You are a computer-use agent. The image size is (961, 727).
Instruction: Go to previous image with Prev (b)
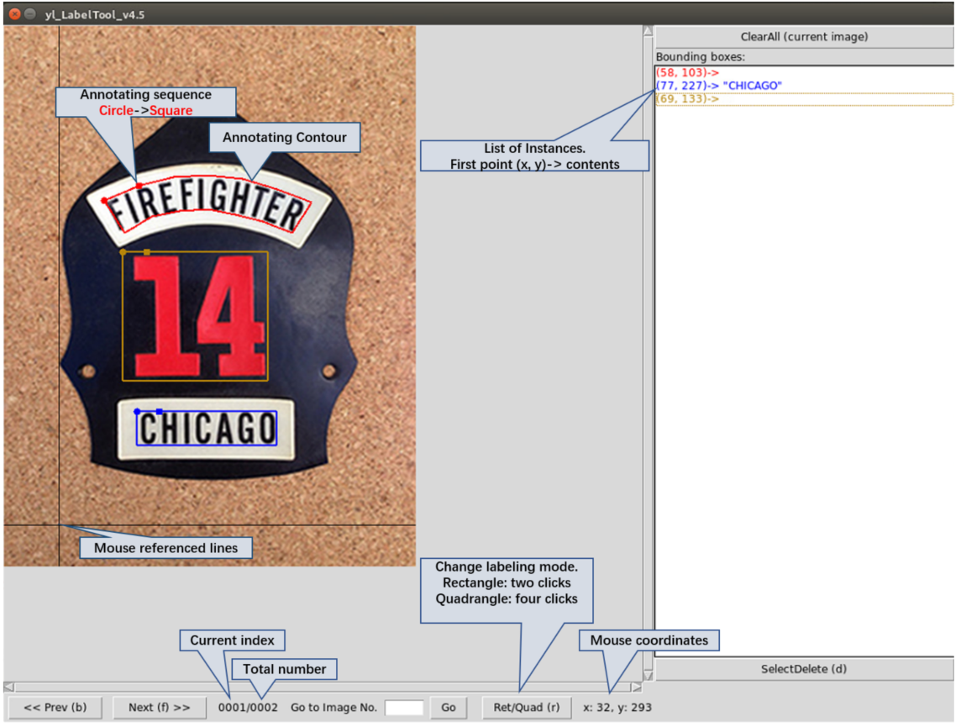coord(55,708)
